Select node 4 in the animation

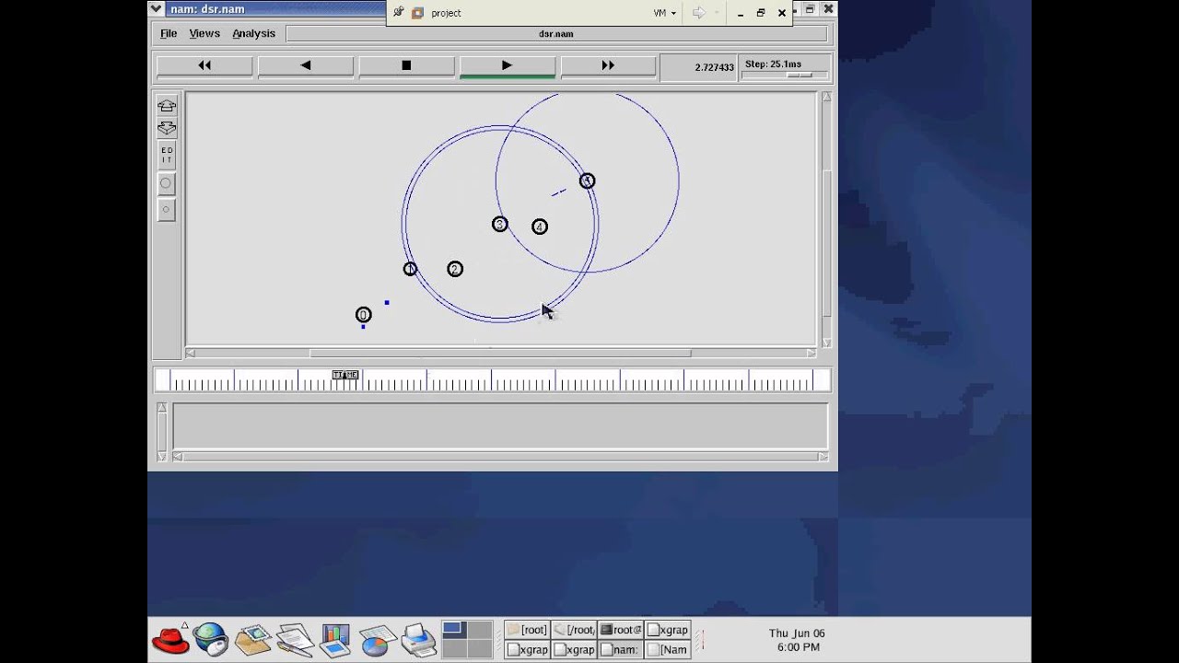540,227
